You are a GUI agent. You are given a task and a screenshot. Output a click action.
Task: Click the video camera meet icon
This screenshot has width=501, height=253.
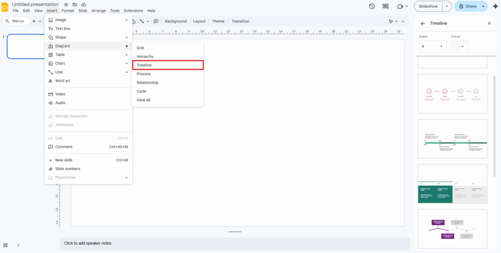click(400, 6)
